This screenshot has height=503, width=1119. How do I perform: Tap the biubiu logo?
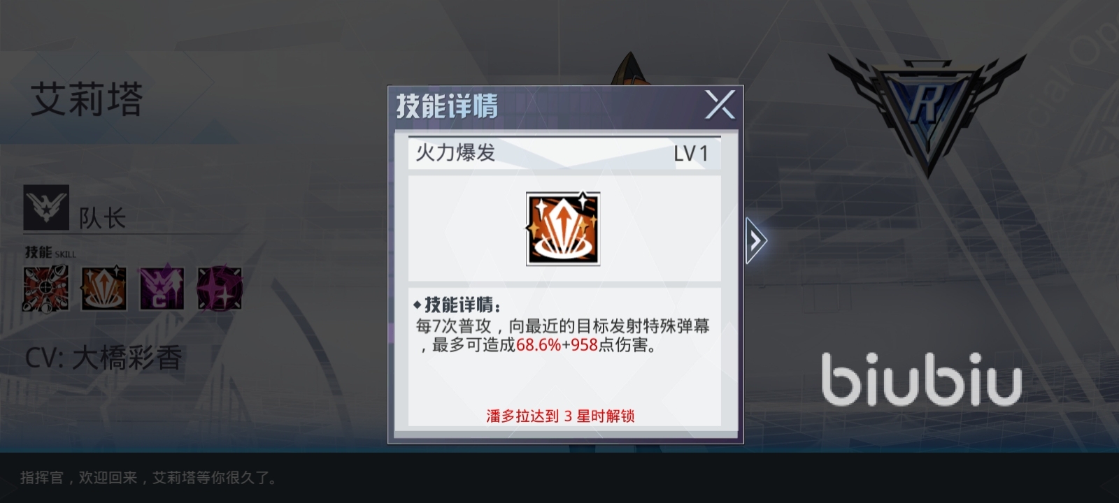[x=922, y=379]
